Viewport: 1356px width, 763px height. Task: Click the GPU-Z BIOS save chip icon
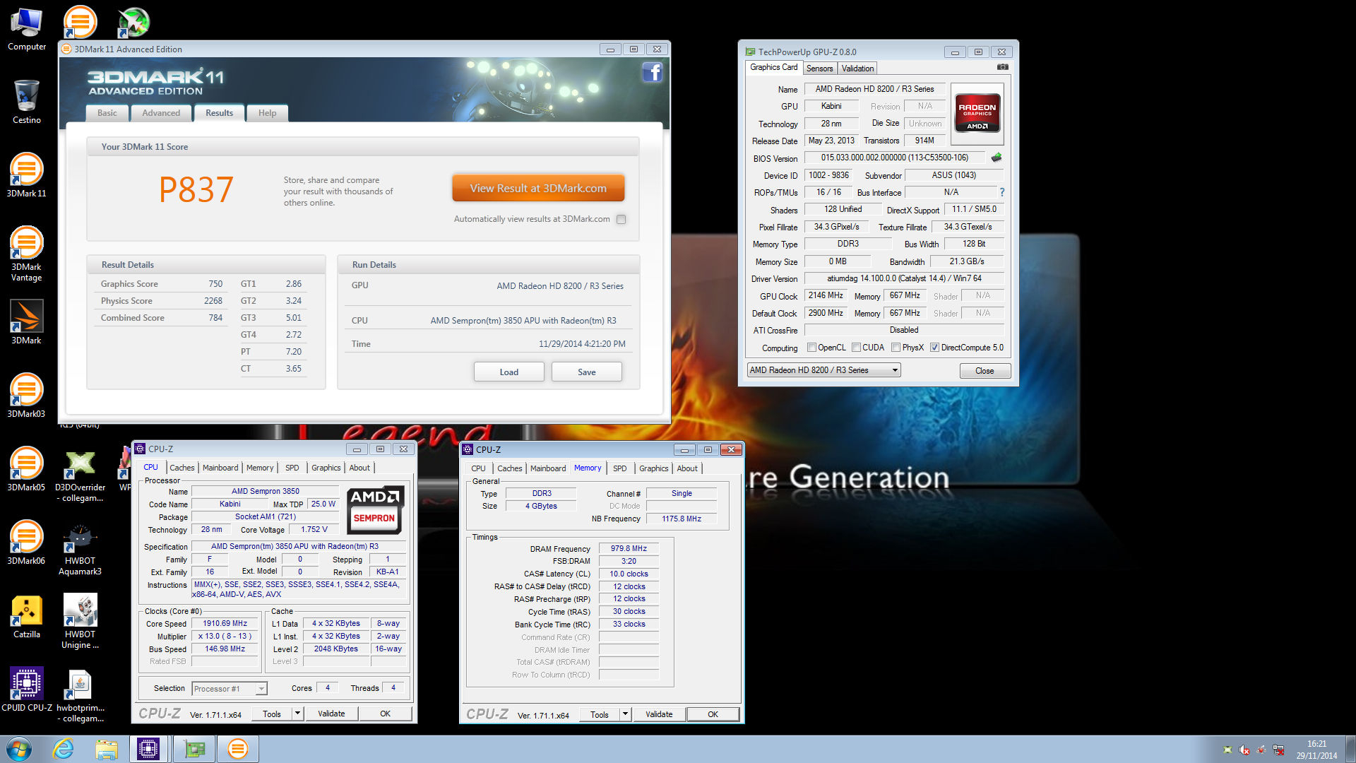coord(997,158)
